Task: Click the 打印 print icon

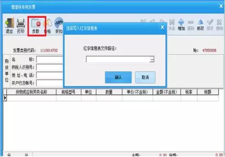Action: pyautogui.click(x=21, y=25)
